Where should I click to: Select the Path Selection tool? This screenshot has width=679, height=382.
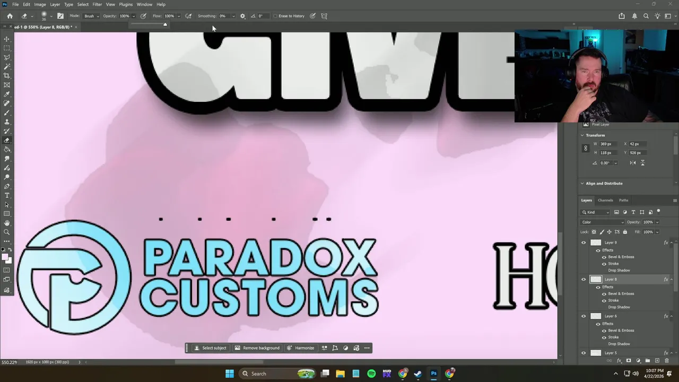click(x=7, y=205)
